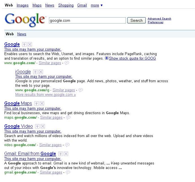
Task: Open Similar pages for www.google.com/ig
Action: pos(64,90)
